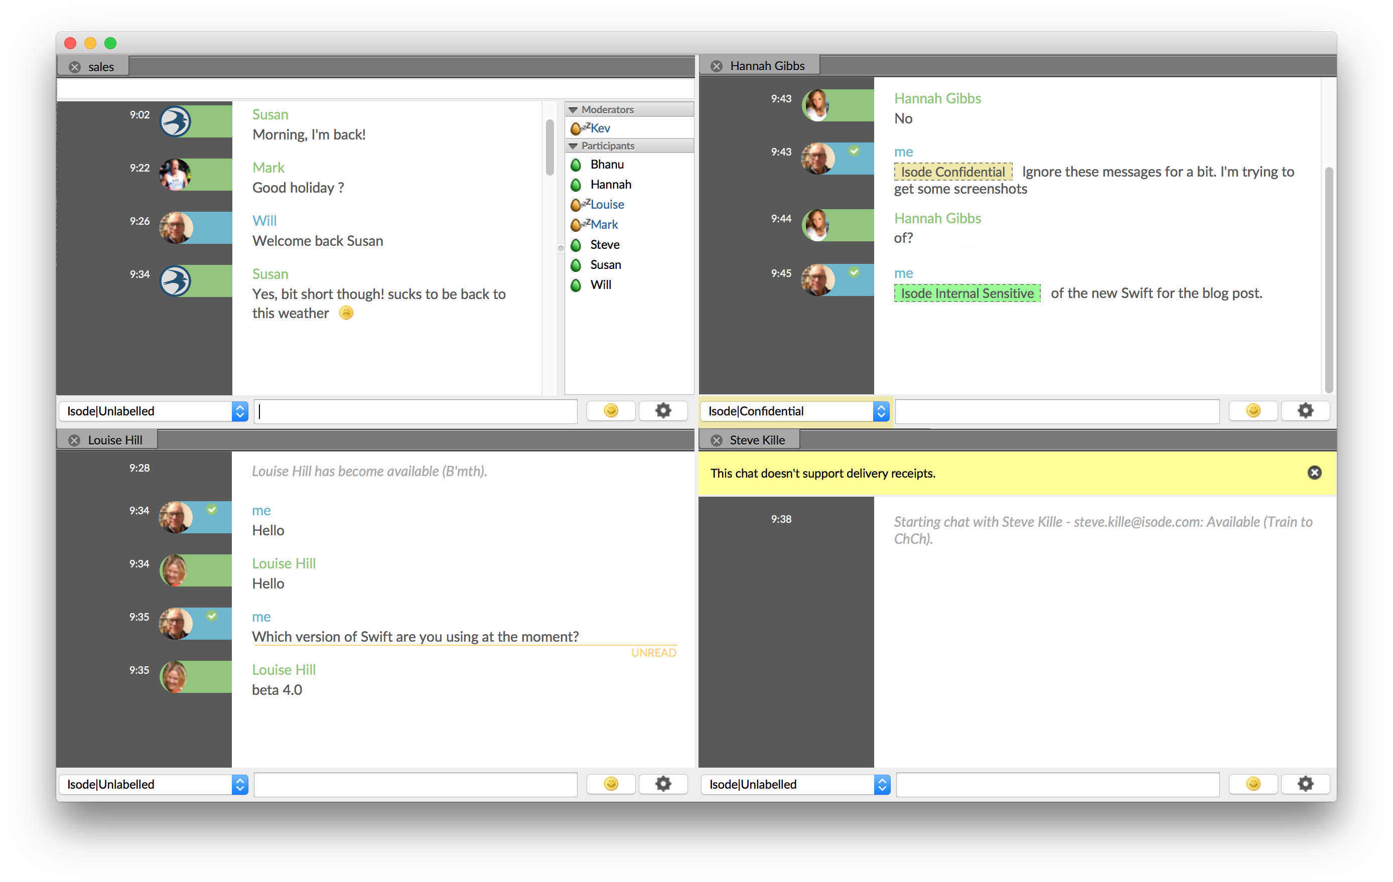Click the sad emoji in Susan's message
Image resolution: width=1393 pixels, height=882 pixels.
pos(346,313)
